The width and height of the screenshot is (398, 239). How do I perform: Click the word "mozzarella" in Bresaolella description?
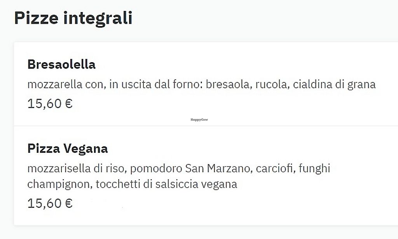pos(54,84)
